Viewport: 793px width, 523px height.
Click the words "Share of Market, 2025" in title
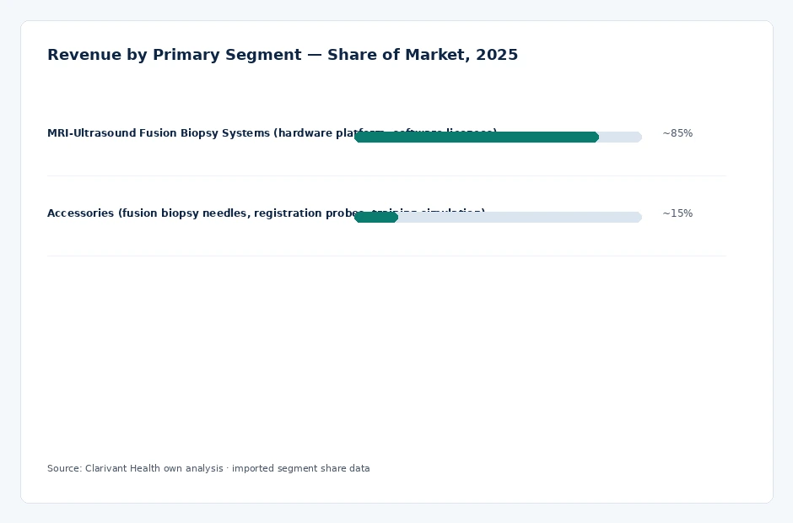tap(423, 55)
